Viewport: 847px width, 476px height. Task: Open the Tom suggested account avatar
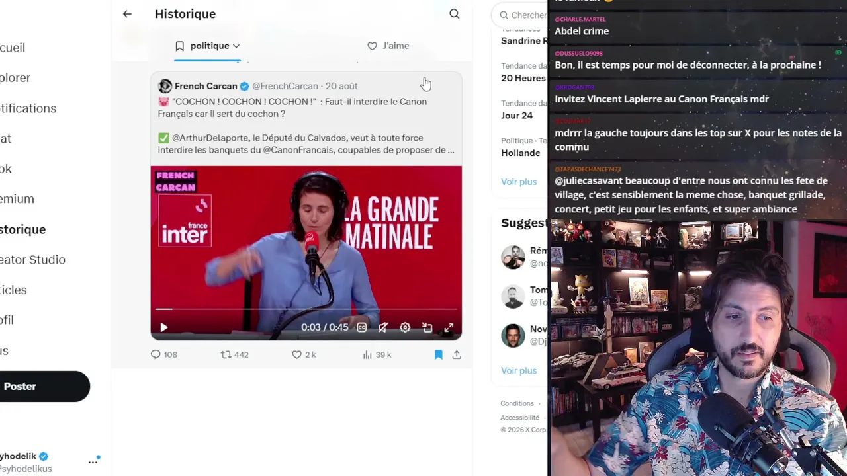pos(513,296)
